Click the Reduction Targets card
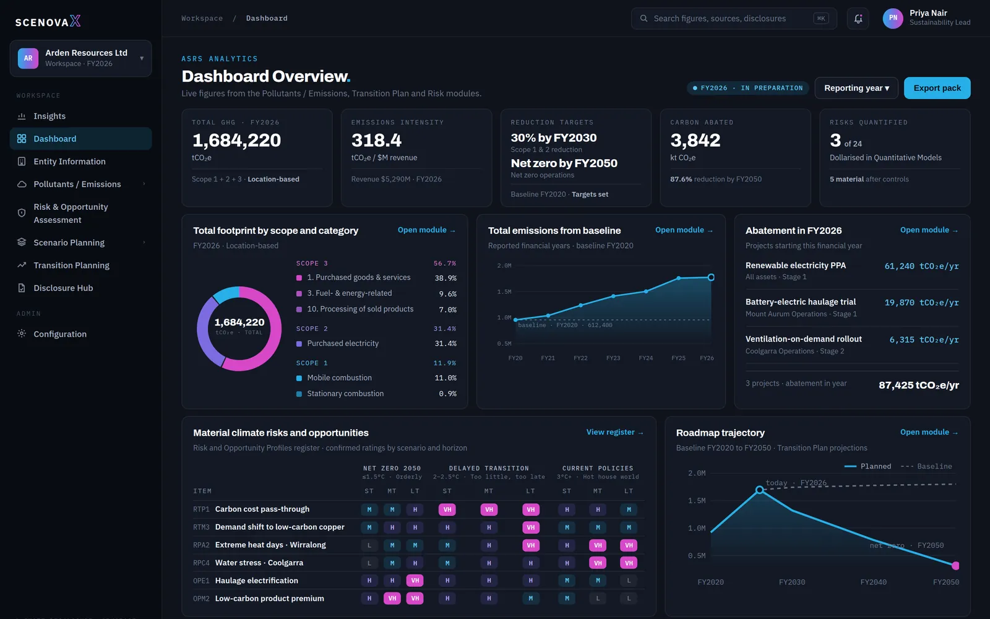 [x=576, y=158]
